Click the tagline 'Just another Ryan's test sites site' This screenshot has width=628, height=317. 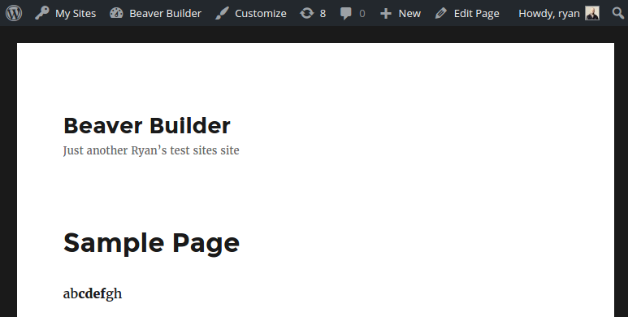[x=151, y=150]
